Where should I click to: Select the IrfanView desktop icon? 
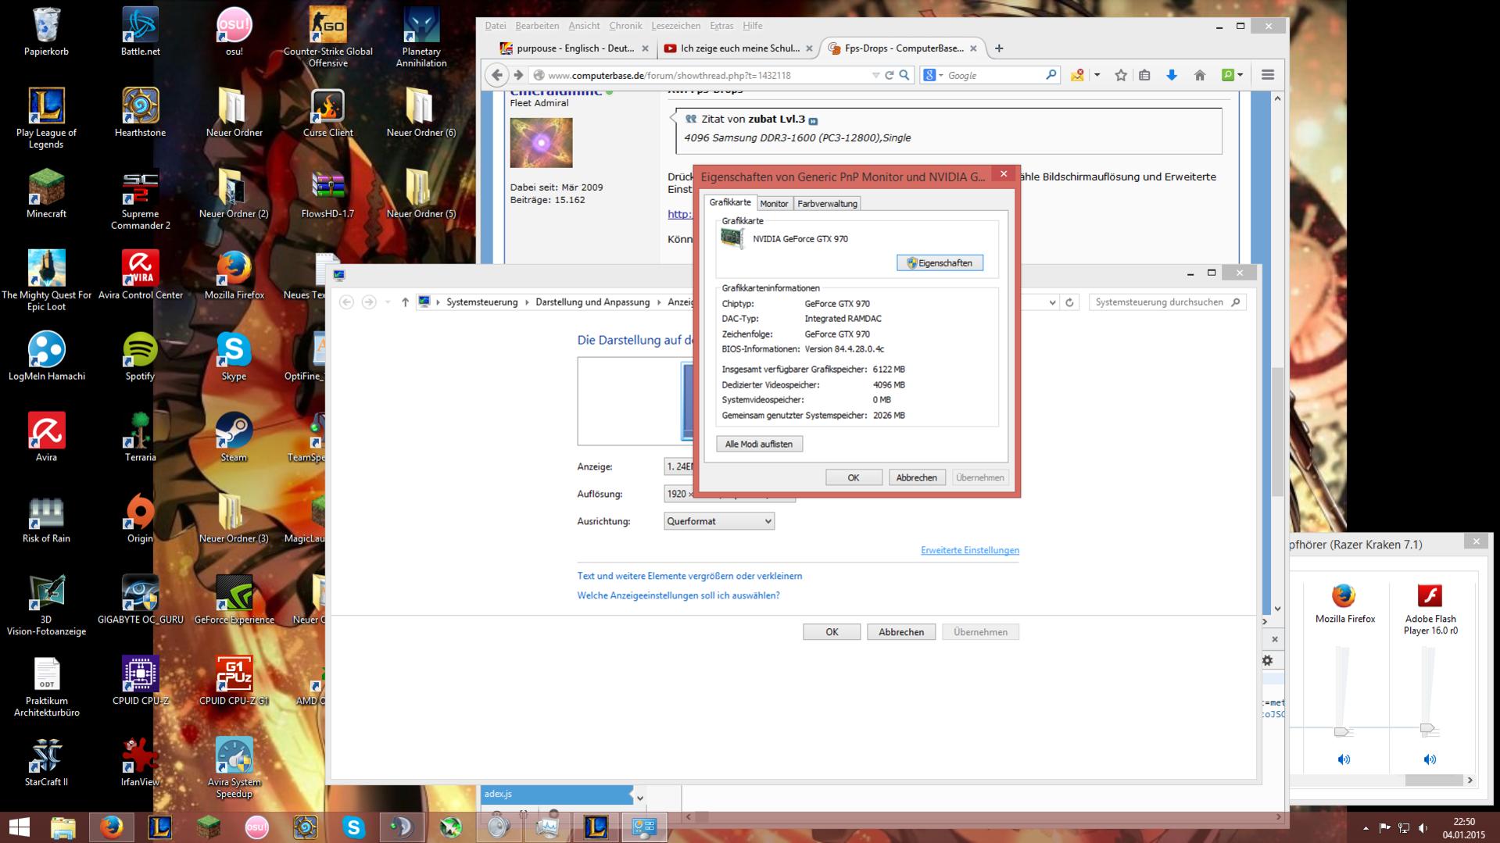140,763
